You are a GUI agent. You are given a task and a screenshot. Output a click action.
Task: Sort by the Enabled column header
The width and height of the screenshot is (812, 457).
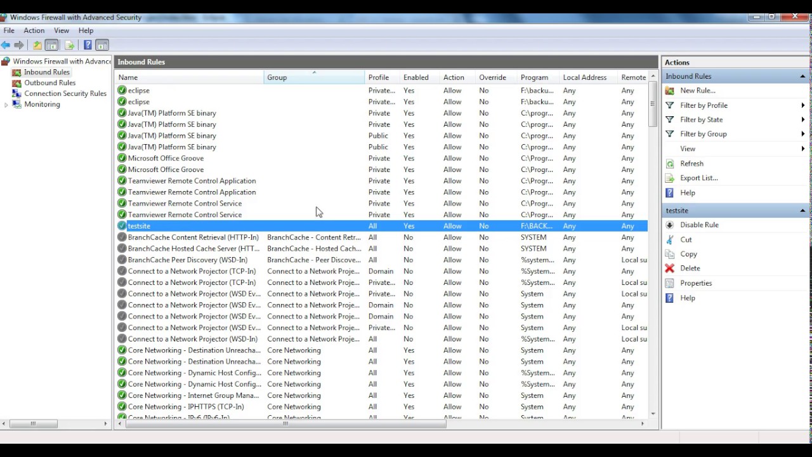click(x=420, y=77)
